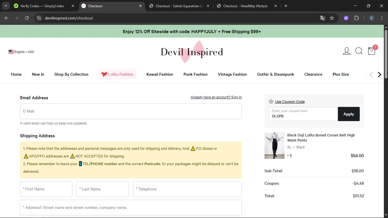This screenshot has height=218, width=388.
Task: Click Already have an account? Sign In
Action: coord(216,97)
